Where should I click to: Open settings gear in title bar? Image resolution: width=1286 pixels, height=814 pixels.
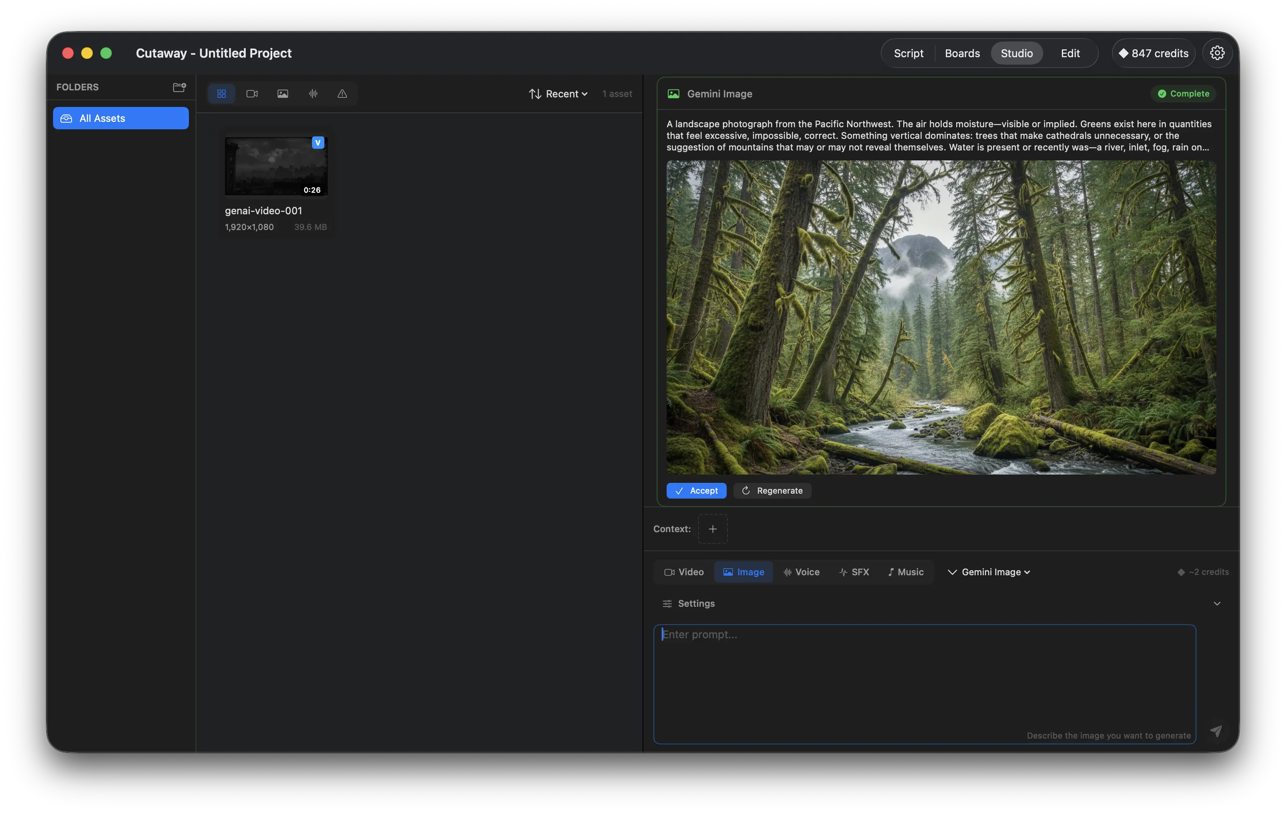(x=1217, y=53)
